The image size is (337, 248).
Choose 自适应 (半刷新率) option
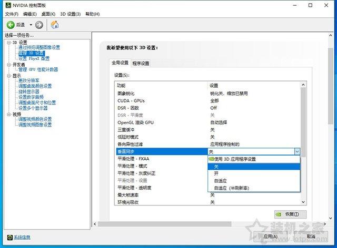coord(254,188)
